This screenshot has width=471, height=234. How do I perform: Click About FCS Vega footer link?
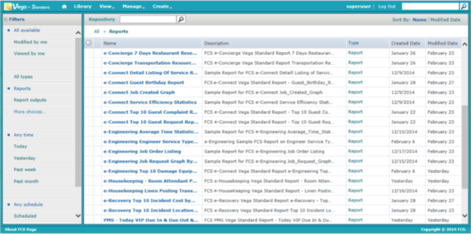point(20,230)
